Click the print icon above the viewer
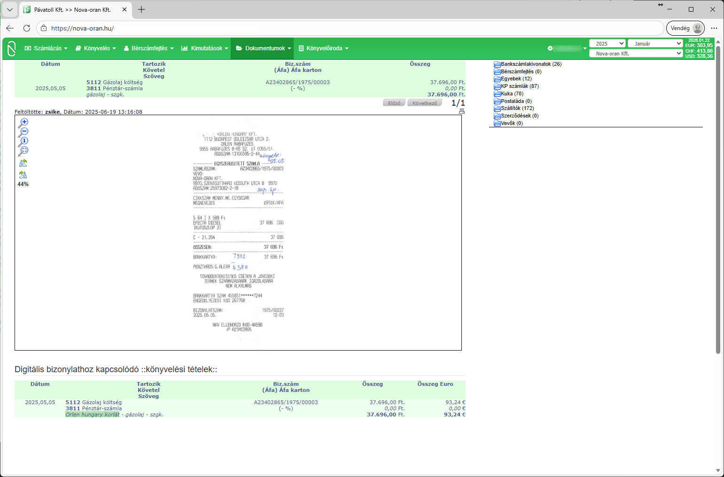The image size is (724, 477). (461, 111)
